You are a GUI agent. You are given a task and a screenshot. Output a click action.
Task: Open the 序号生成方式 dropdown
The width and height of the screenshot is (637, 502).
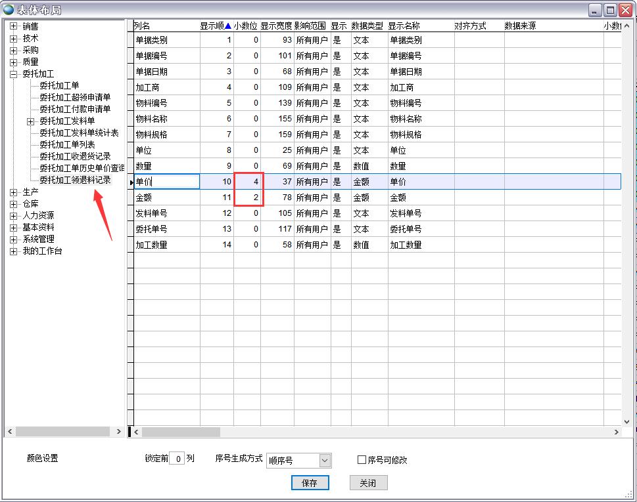pyautogui.click(x=325, y=461)
